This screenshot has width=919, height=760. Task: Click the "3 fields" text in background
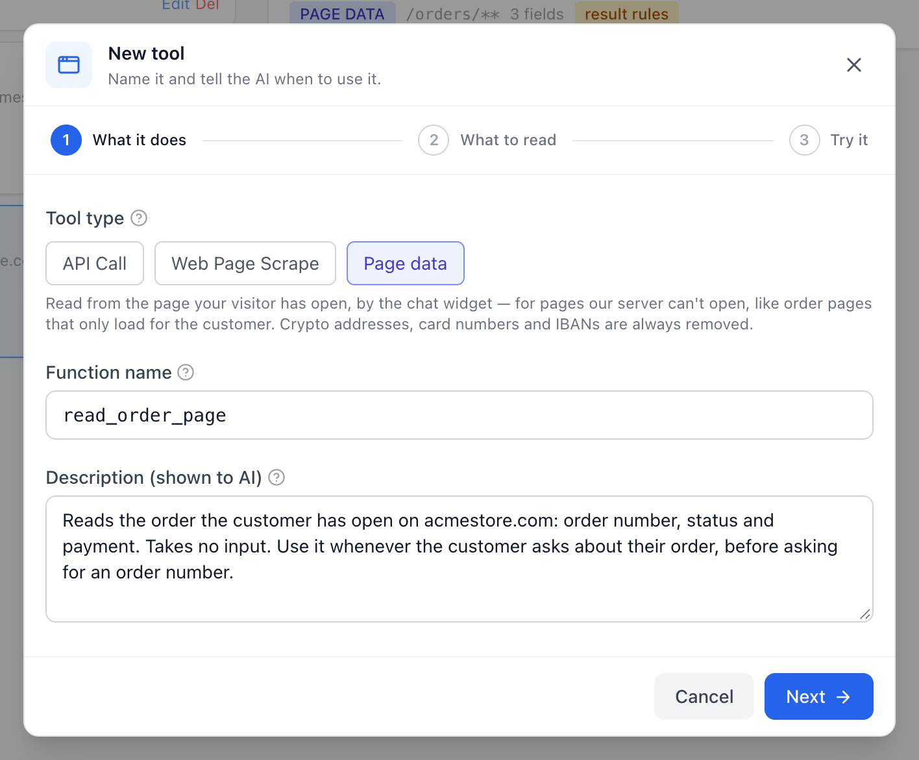[537, 14]
